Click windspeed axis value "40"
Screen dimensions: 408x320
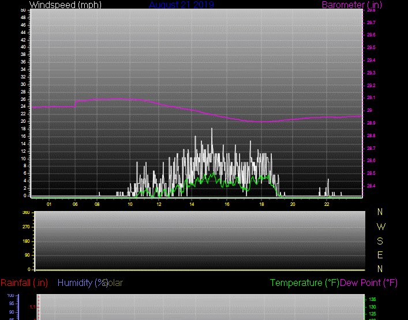point(23,47)
